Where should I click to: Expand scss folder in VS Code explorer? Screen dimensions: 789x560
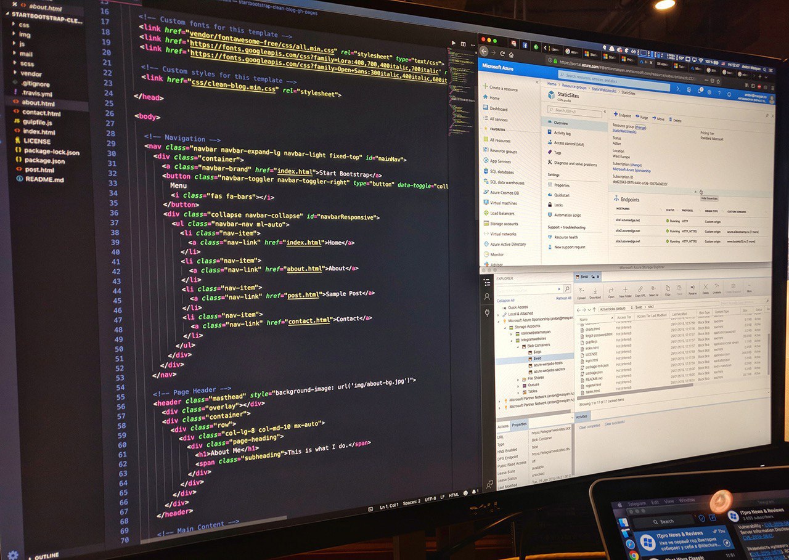click(x=14, y=63)
